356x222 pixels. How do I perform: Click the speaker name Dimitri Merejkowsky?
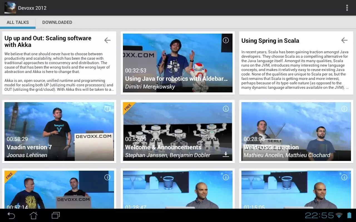pyautogui.click(x=150, y=87)
